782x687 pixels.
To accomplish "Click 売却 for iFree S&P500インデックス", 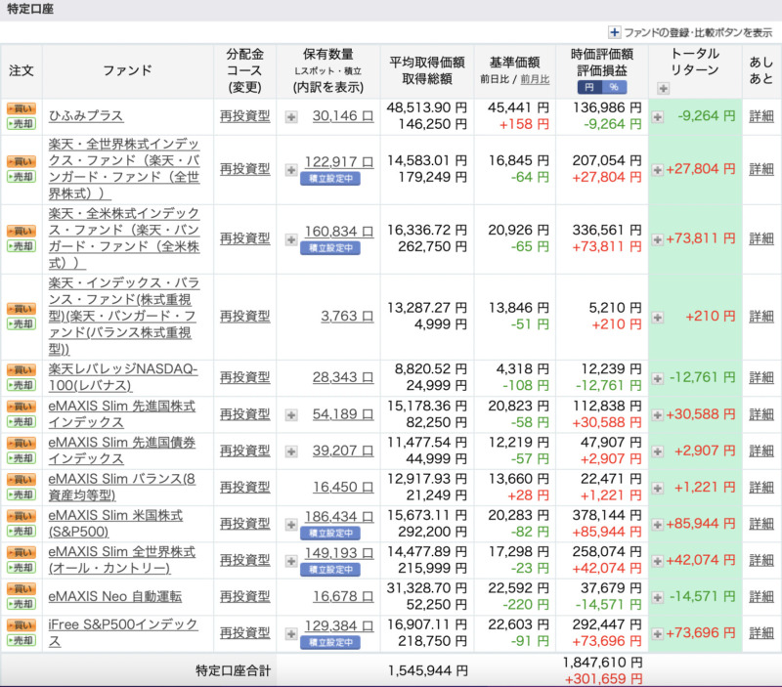I will (22, 640).
